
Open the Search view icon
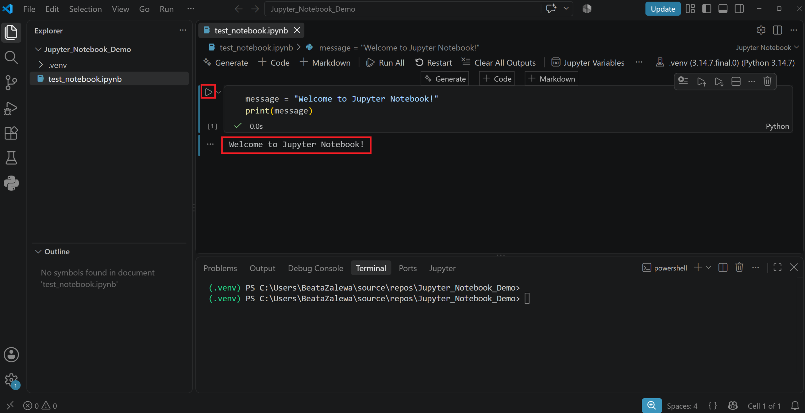[x=11, y=57]
